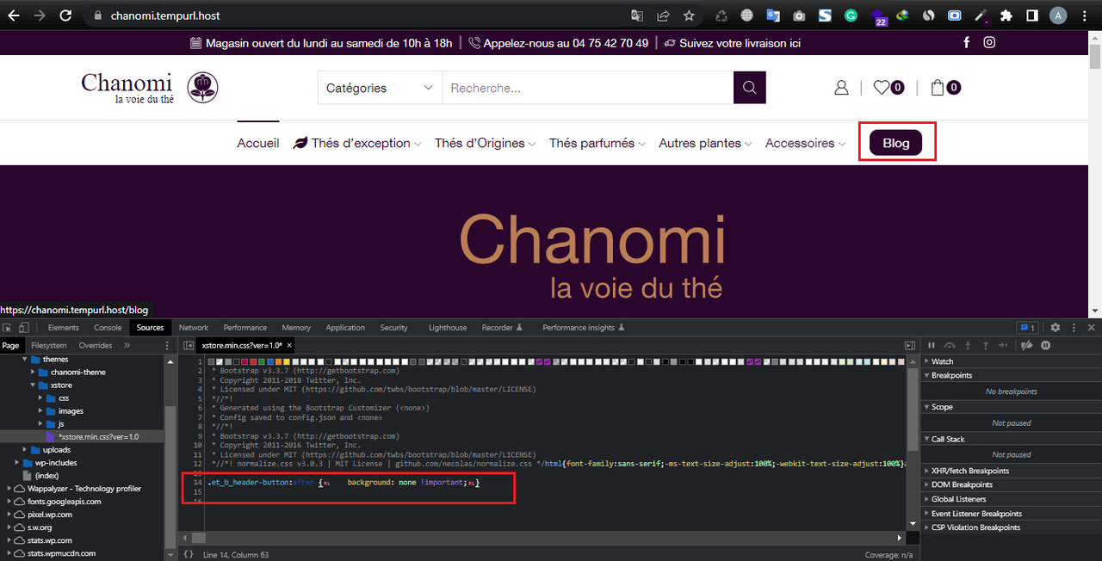Toggle pause on exceptions icon
The height and width of the screenshot is (561, 1102).
[1046, 345]
